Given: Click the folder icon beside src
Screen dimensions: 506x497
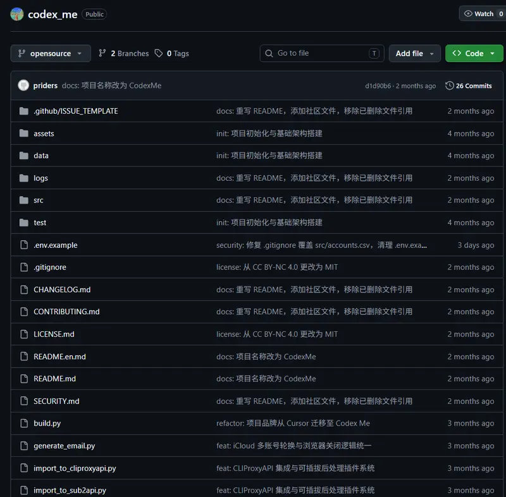Looking at the screenshot, I should (x=24, y=200).
